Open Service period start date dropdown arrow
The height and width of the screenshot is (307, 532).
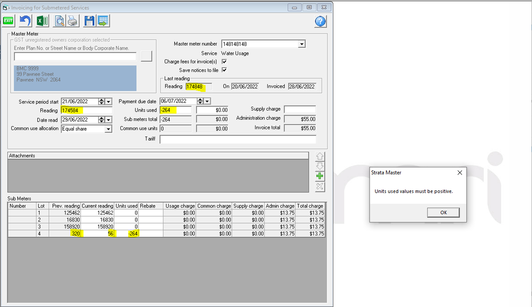[109, 102]
